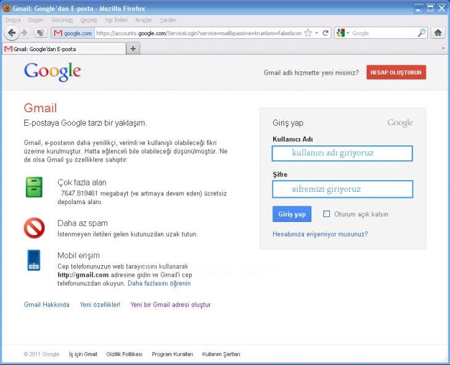450x365 pixels.
Task: Open a new tab with the plus button
Action: tap(133, 49)
